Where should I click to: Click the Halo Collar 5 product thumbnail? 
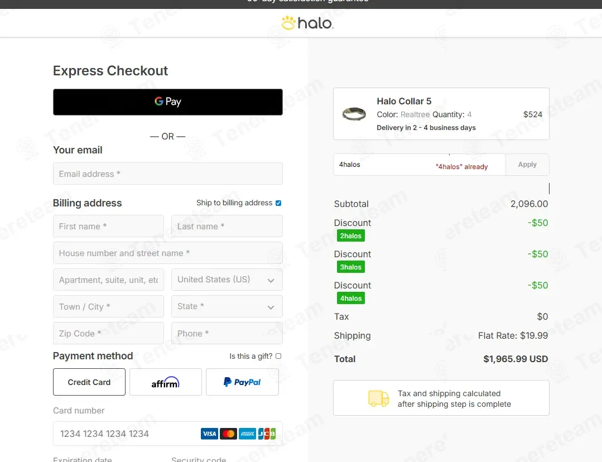pyautogui.click(x=354, y=114)
